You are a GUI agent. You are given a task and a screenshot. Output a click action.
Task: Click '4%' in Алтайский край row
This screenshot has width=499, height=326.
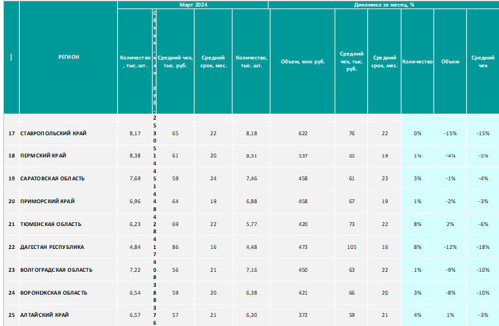pos(417,315)
